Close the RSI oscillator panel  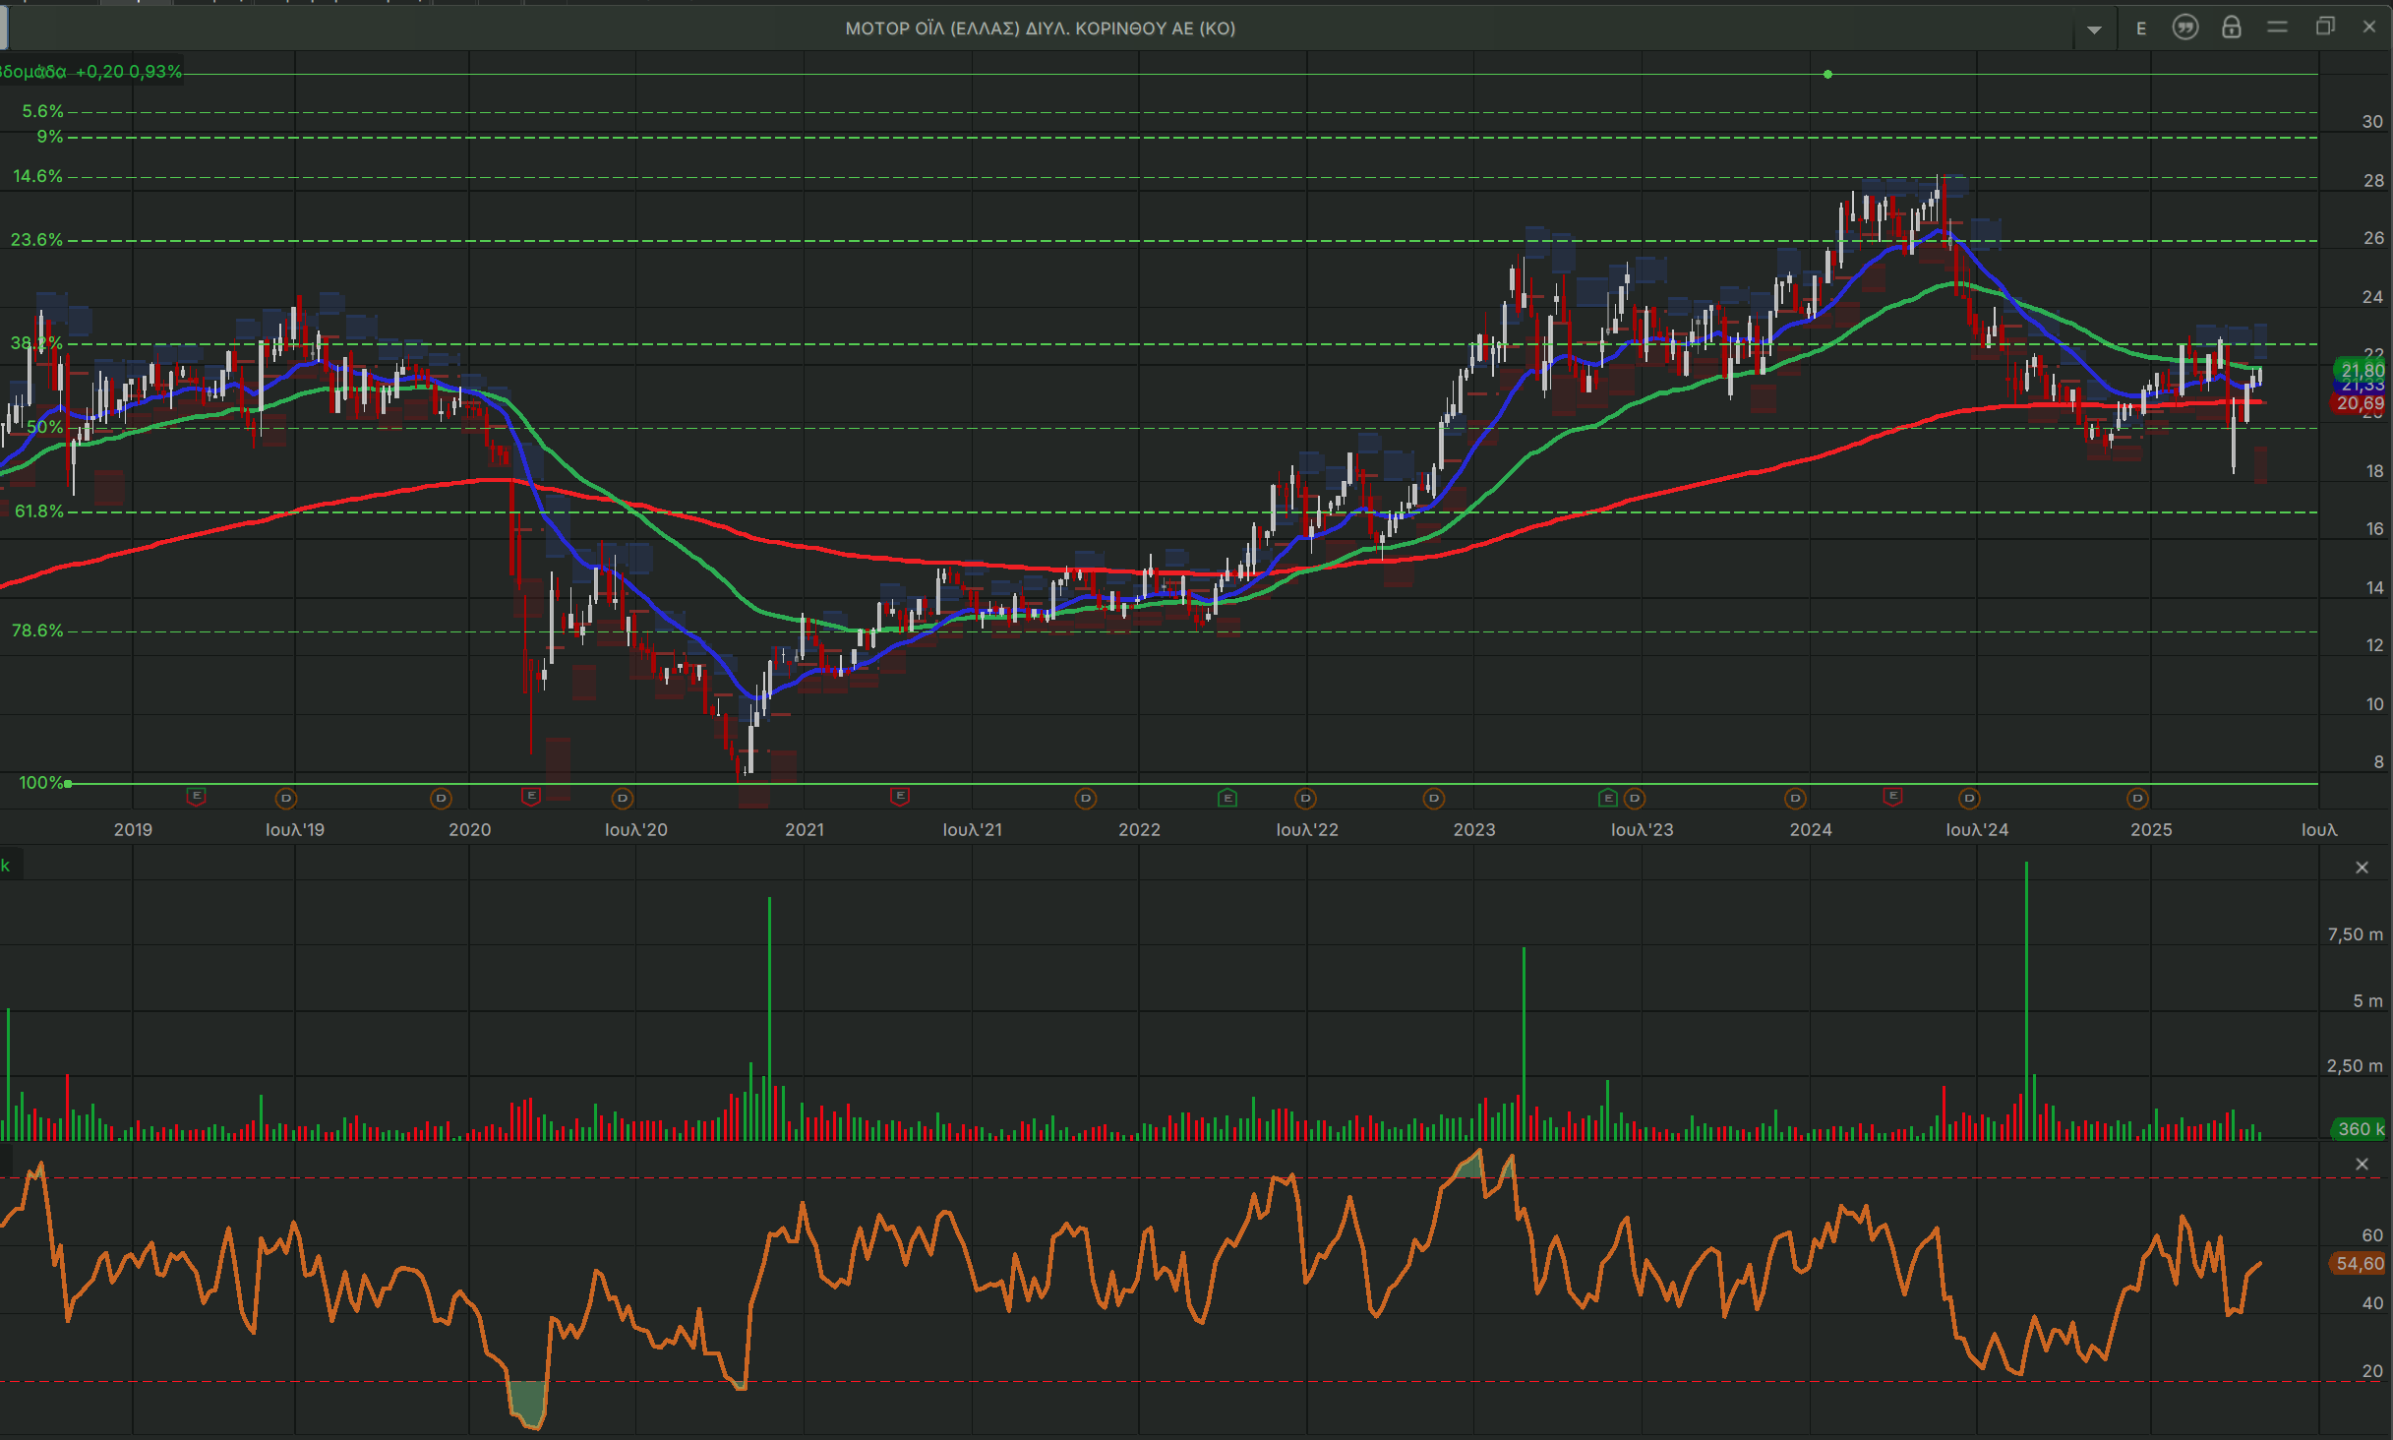click(2362, 1165)
